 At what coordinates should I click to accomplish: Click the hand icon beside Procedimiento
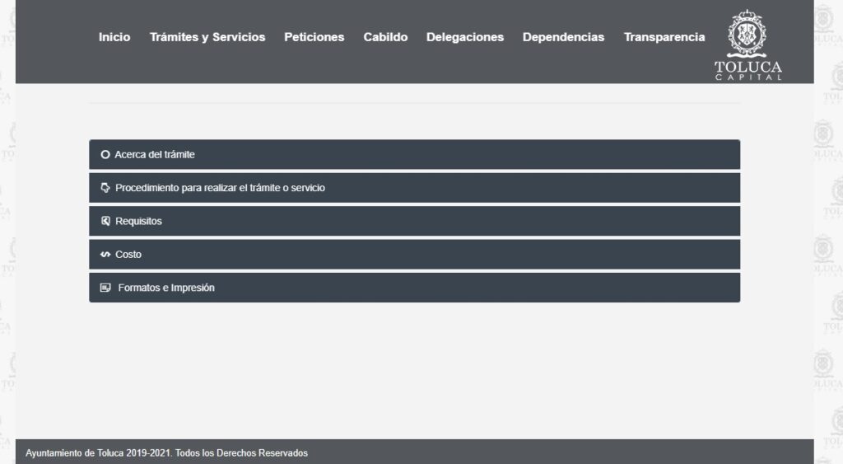(x=105, y=188)
